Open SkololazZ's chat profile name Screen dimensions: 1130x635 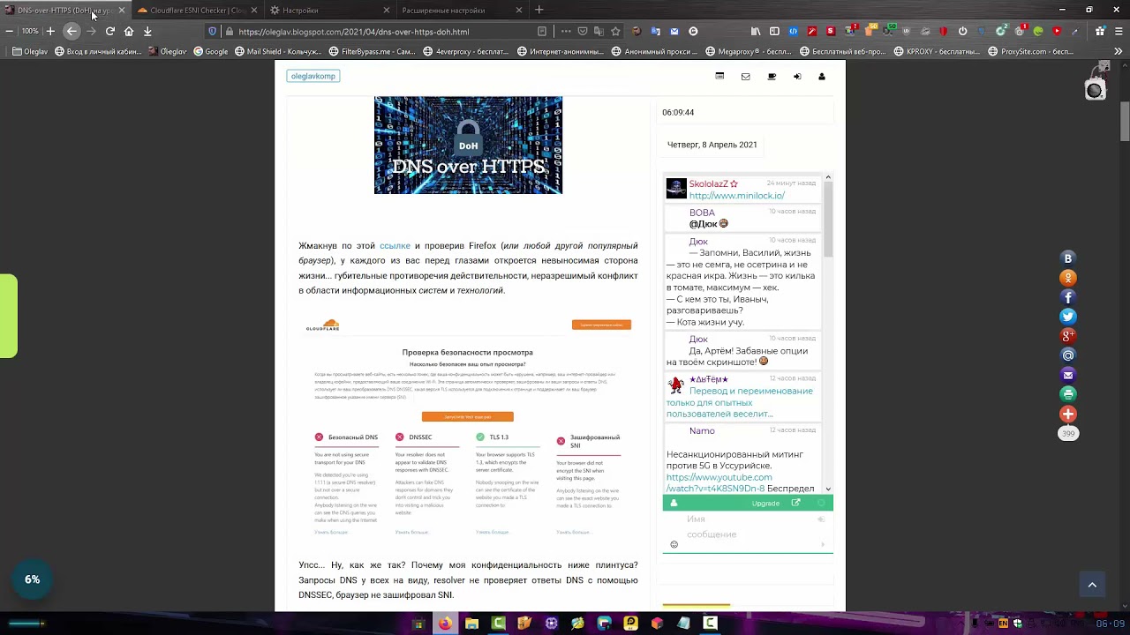click(709, 183)
